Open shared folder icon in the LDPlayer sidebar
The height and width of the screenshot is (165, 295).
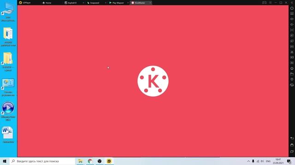point(292,74)
